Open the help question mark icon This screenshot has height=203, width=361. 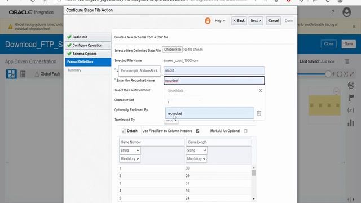coord(333,12)
